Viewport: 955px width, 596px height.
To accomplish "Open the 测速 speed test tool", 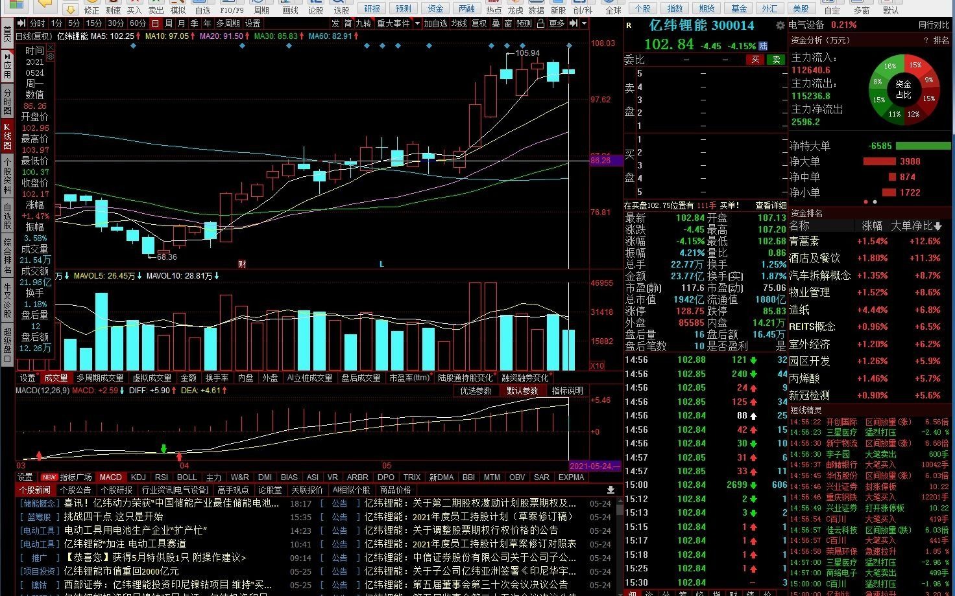I will pyautogui.click(x=113, y=8).
